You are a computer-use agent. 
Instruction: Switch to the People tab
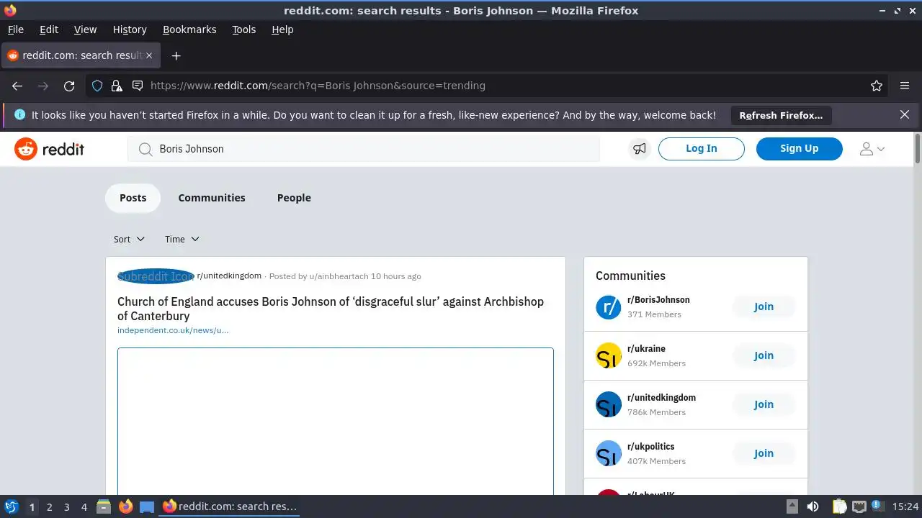(x=294, y=198)
